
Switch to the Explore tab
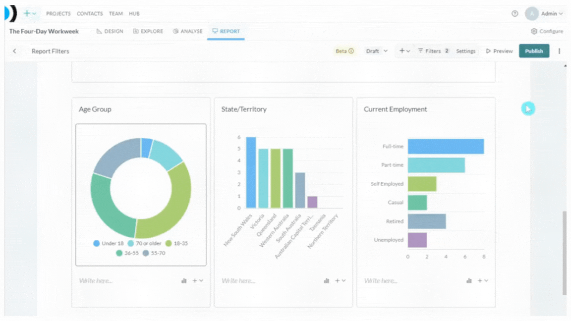148,31
